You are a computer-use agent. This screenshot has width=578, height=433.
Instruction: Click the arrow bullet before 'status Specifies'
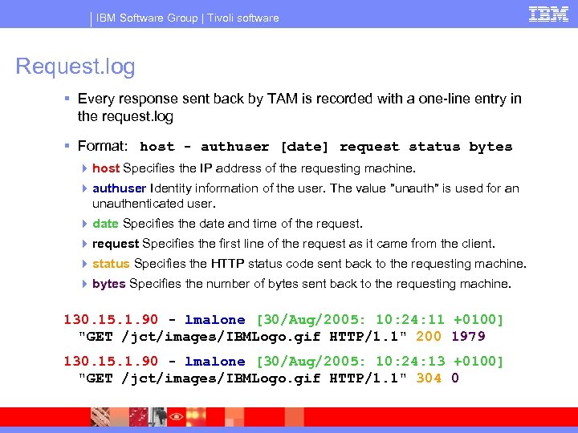coord(84,264)
